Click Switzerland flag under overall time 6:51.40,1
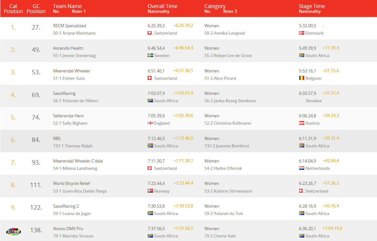 tap(150, 78)
